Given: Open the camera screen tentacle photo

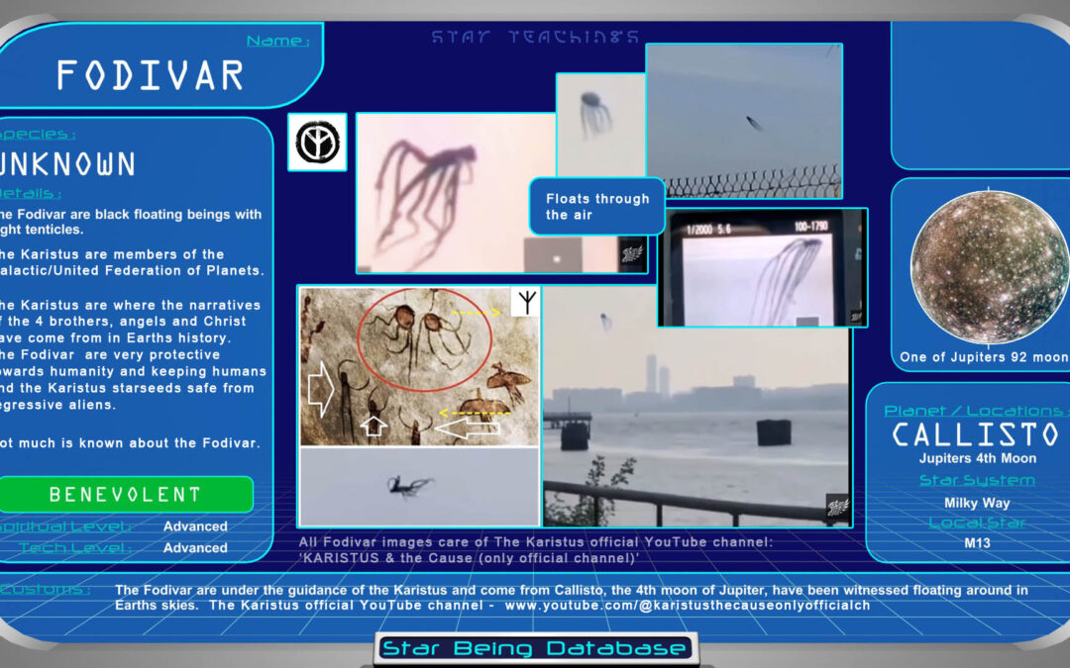Looking at the screenshot, I should click(x=762, y=267).
